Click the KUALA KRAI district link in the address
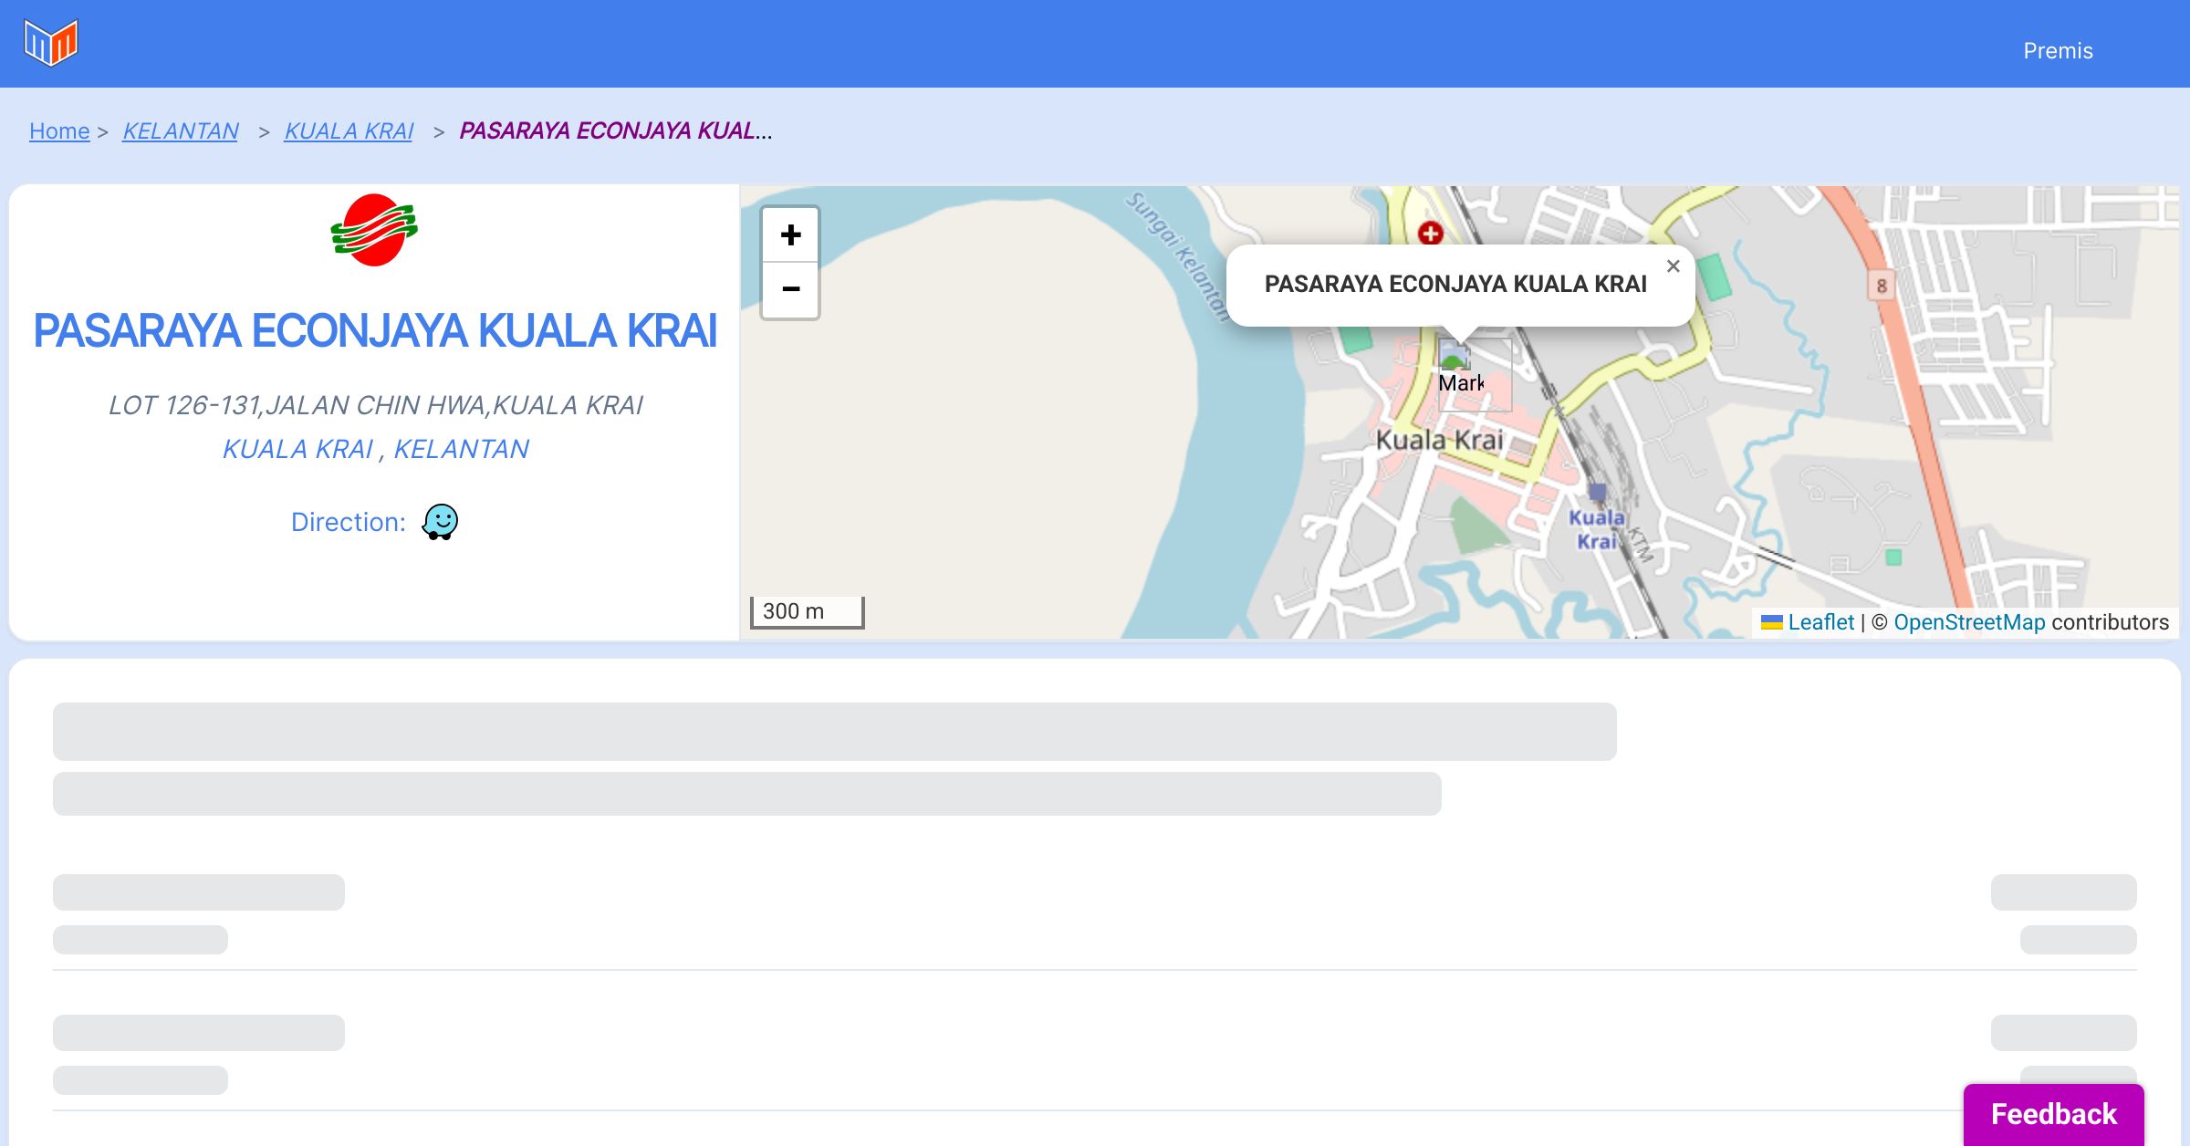Image resolution: width=2190 pixels, height=1146 pixels. point(297,449)
